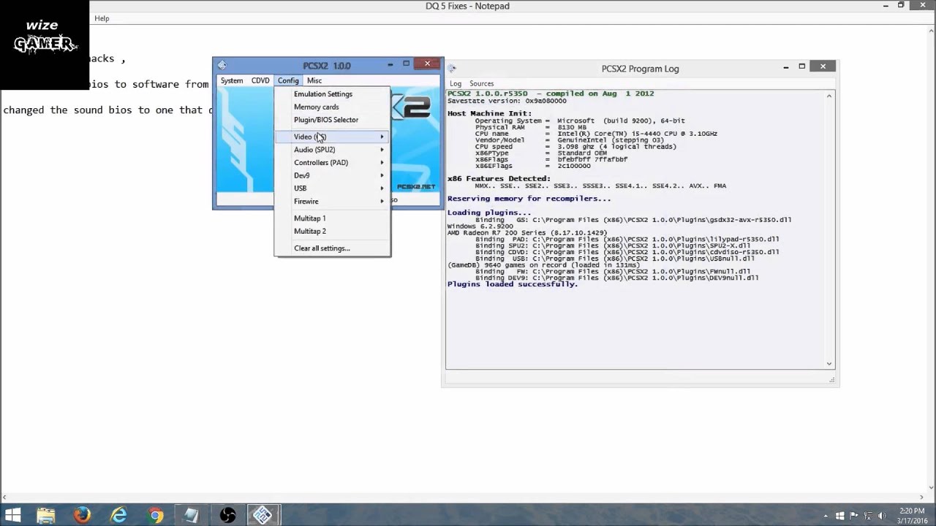The width and height of the screenshot is (936, 526).
Task: Open the Sources menu in Program Log
Action: [481, 83]
